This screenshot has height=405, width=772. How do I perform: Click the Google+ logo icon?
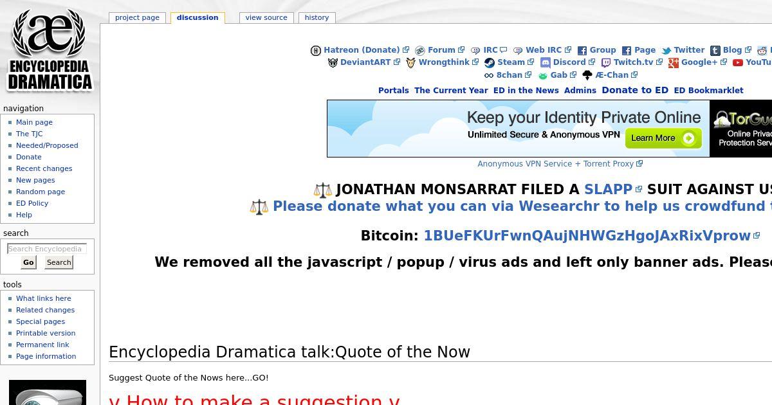pyautogui.click(x=674, y=62)
